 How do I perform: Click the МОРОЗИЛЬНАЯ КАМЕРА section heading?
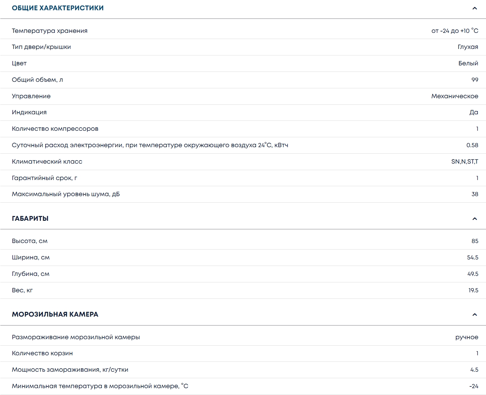pos(55,314)
